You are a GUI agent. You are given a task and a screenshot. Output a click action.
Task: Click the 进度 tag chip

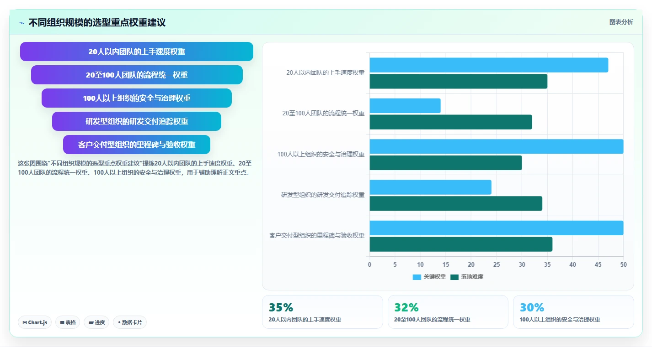(96, 322)
